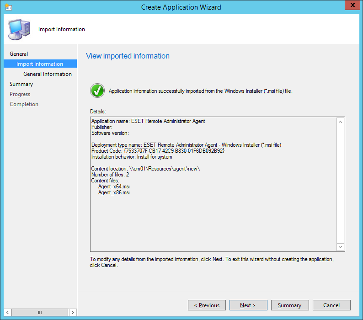Select General step in the sidebar
This screenshot has width=363, height=320.
[19, 54]
